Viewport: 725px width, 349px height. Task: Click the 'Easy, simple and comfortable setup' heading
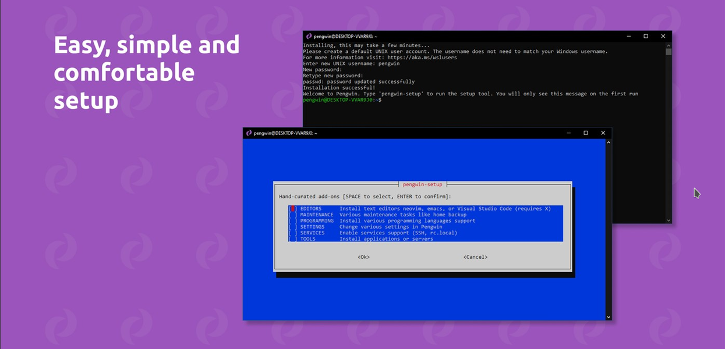click(147, 73)
